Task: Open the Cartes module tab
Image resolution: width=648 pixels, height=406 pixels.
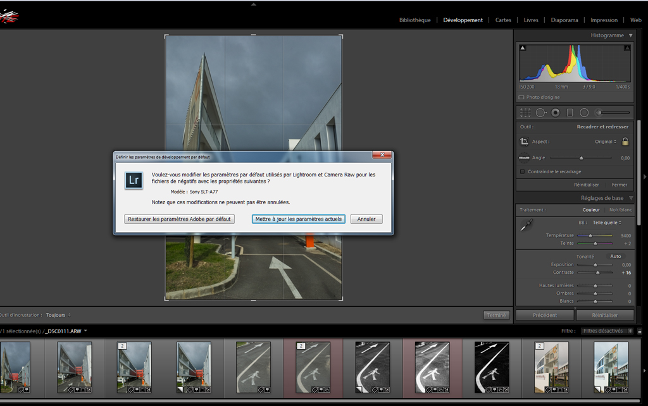Action: point(503,20)
